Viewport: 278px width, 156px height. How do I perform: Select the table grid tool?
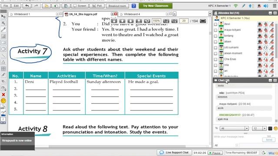tap(3, 68)
